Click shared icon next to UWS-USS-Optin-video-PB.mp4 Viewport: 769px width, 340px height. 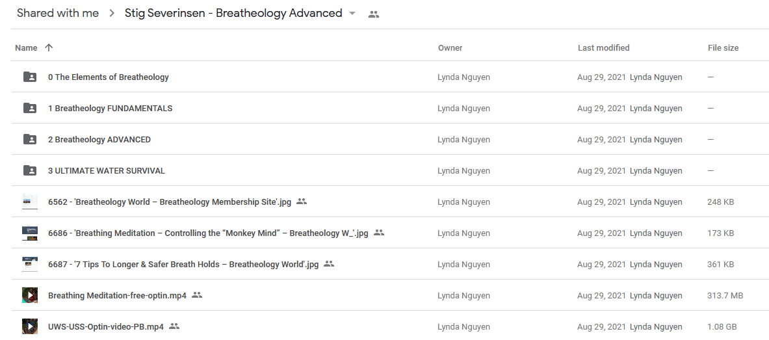click(174, 326)
